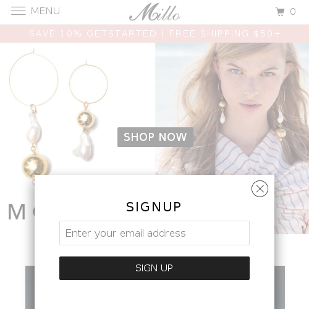
Task: Click the FREE SHIPPING $50+ banner text
Action: tap(225, 33)
